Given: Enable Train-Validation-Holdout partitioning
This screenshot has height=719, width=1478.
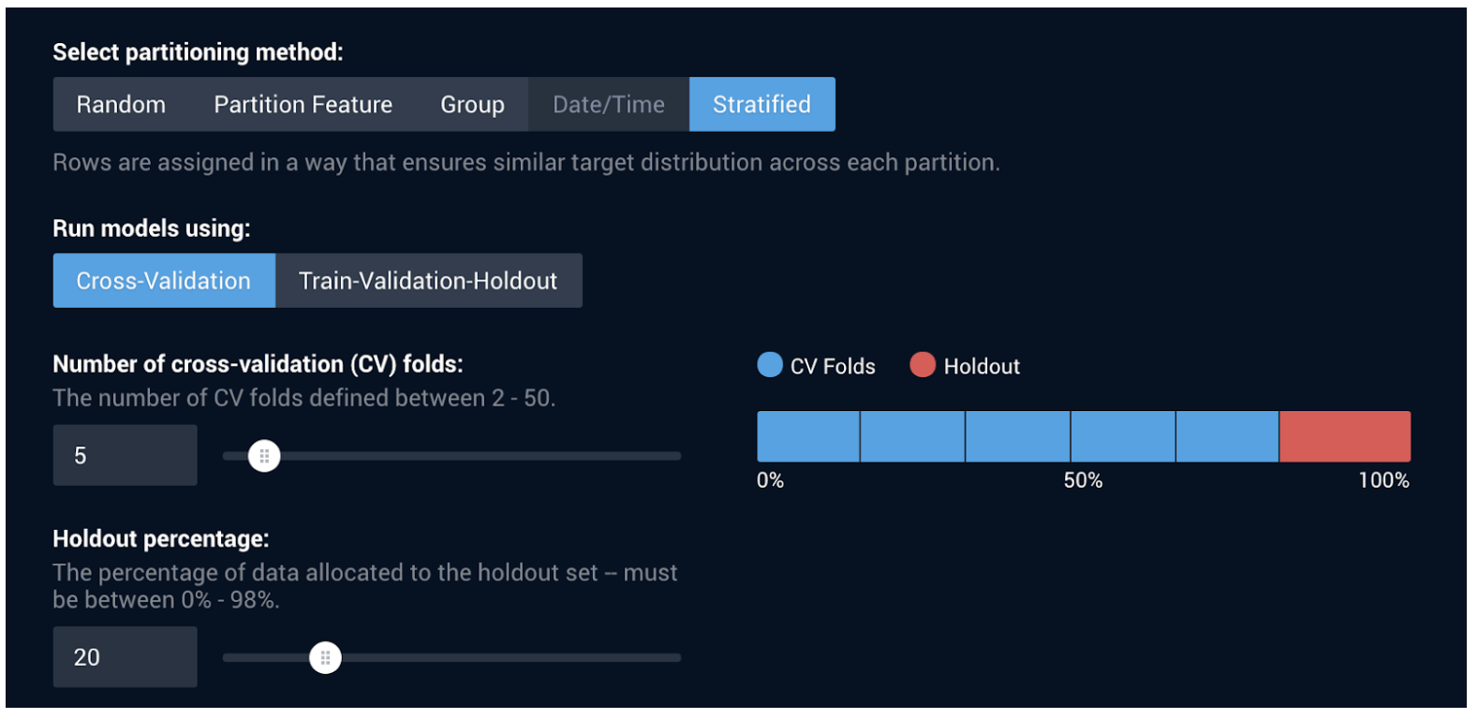Looking at the screenshot, I should 427,280.
